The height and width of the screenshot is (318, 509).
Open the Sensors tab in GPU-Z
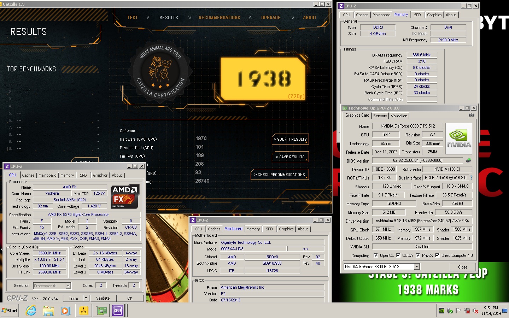[380, 116]
